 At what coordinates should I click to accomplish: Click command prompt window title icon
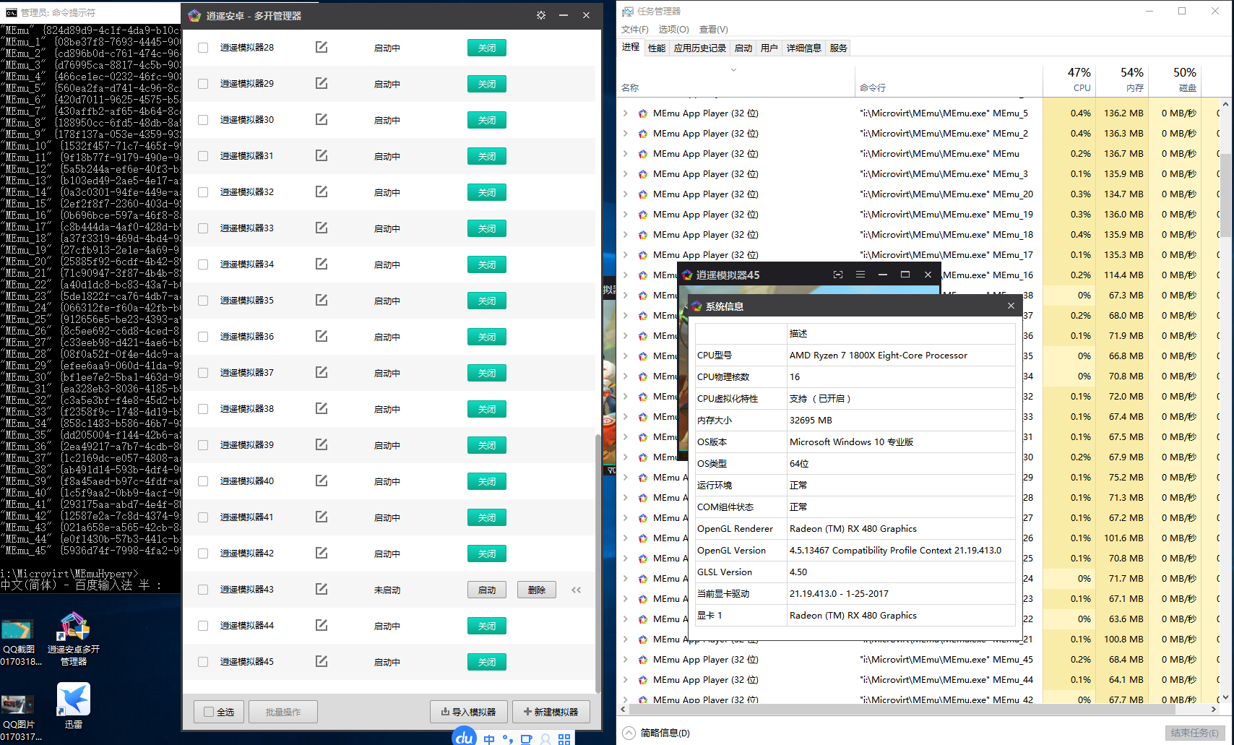[11, 12]
